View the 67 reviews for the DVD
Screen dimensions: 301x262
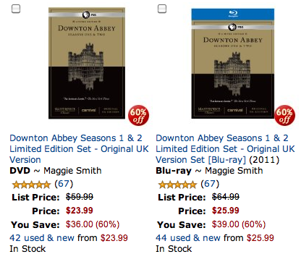[x=64, y=184]
